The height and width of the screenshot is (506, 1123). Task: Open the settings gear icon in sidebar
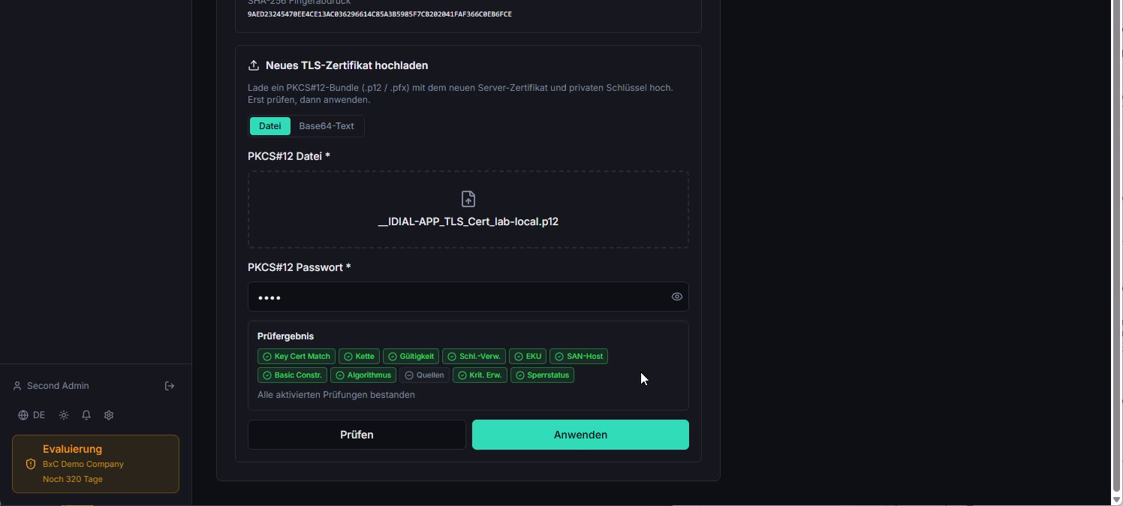109,415
